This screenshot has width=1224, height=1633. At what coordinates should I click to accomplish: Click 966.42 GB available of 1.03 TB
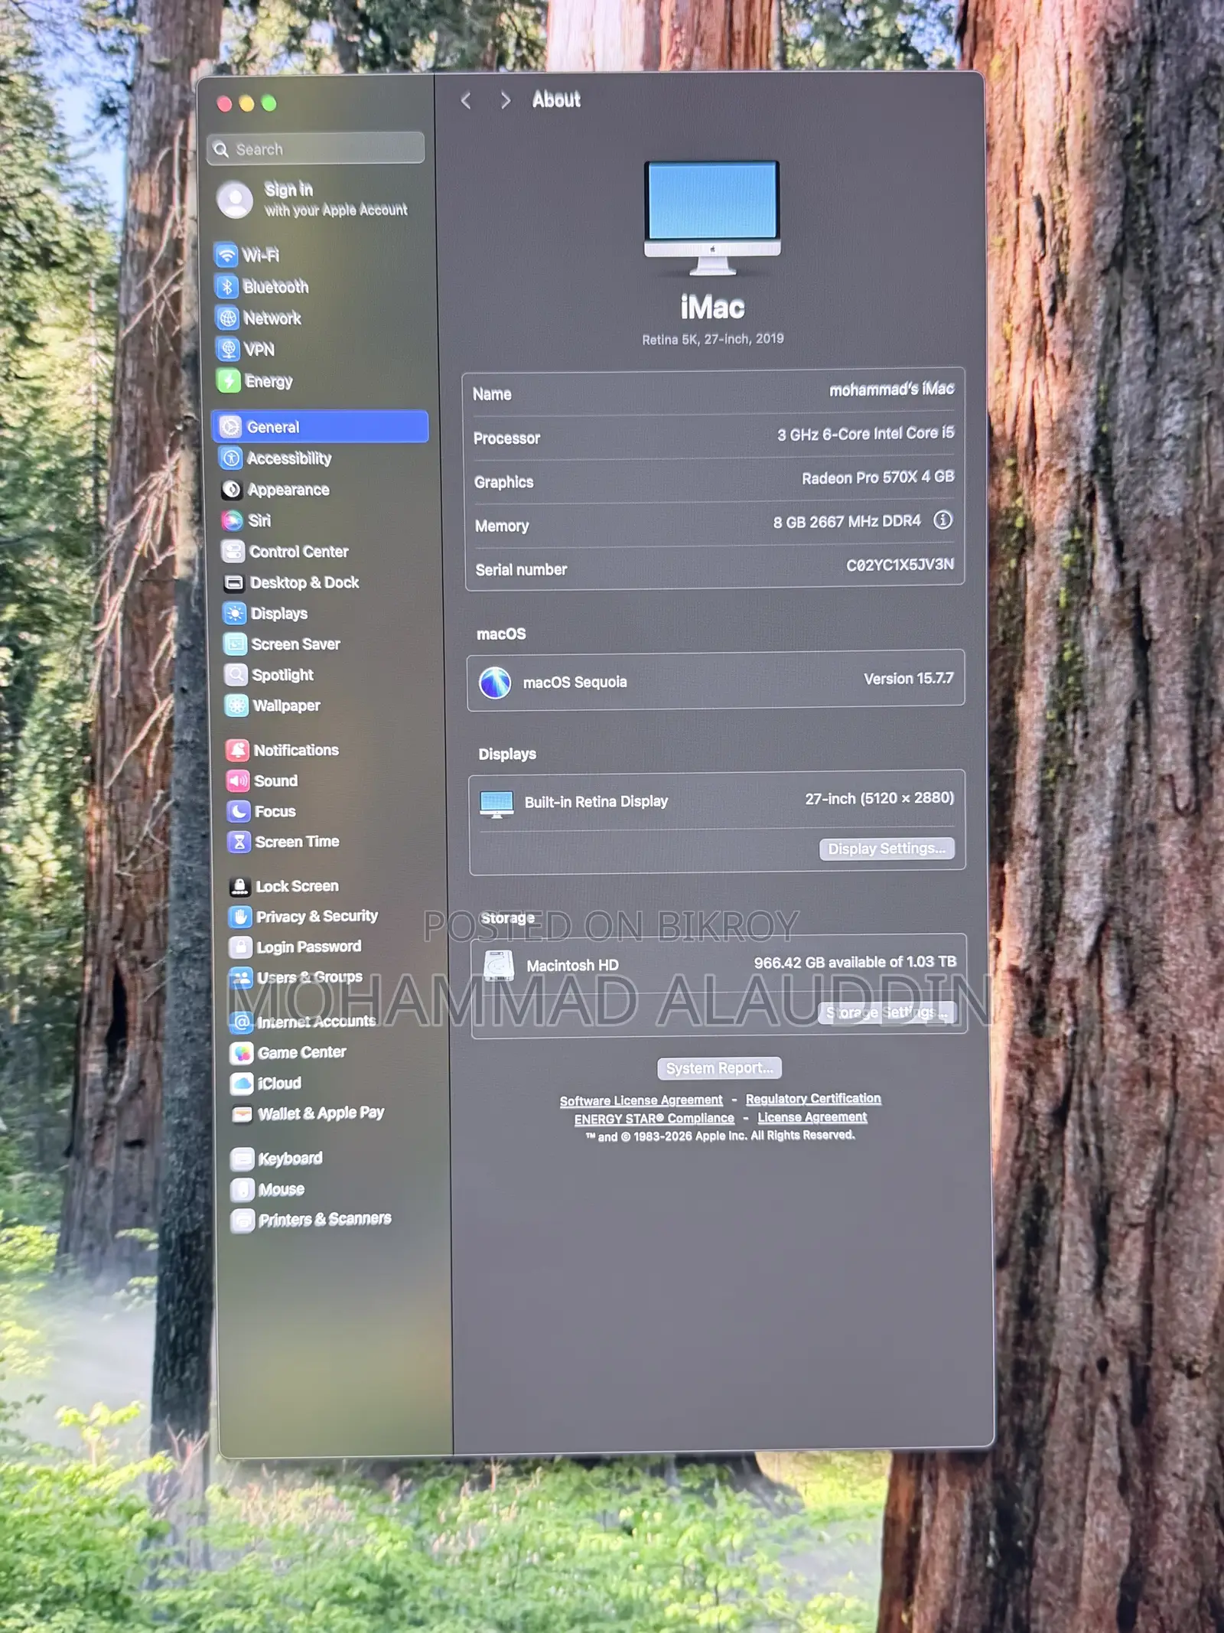855,963
